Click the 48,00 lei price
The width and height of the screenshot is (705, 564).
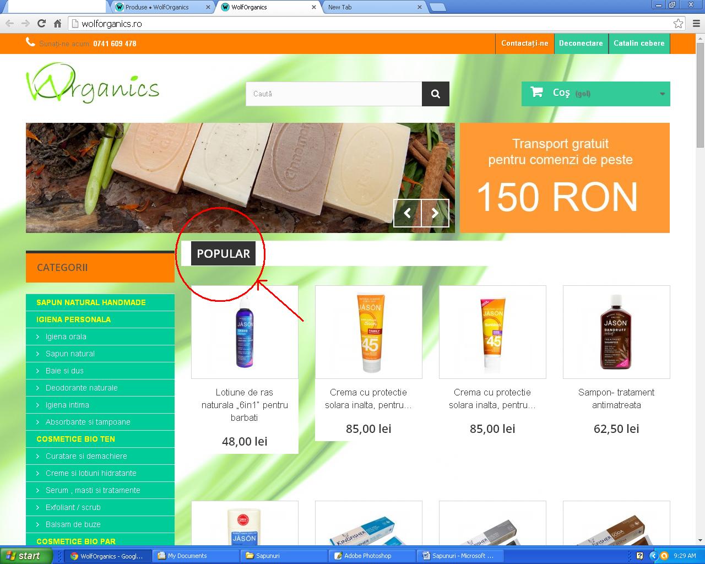click(x=245, y=441)
